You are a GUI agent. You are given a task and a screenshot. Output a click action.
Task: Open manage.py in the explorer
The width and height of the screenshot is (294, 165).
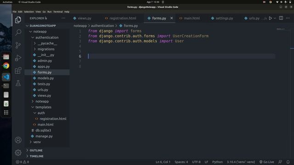coord(44,136)
